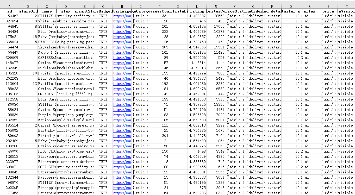This screenshot has height=195, width=355.
Task: Click the 'wyld-mari' cell in slug column
Action: (x=66, y=120)
